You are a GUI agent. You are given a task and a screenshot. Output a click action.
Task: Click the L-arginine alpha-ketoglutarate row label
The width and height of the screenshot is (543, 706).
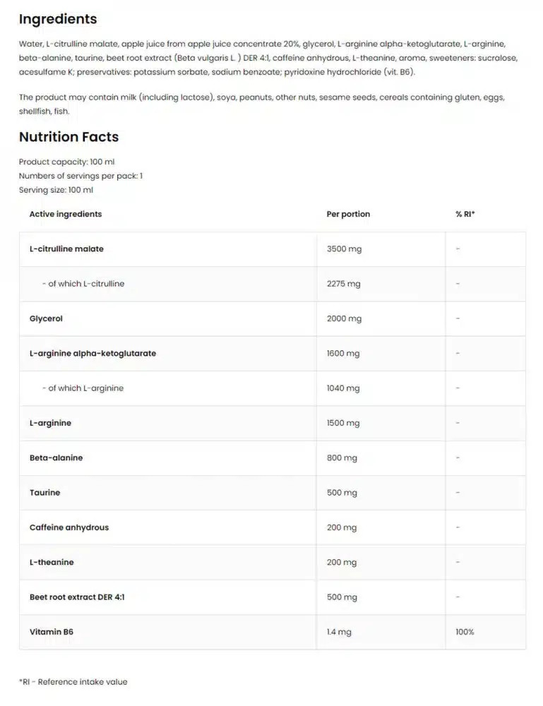point(93,353)
